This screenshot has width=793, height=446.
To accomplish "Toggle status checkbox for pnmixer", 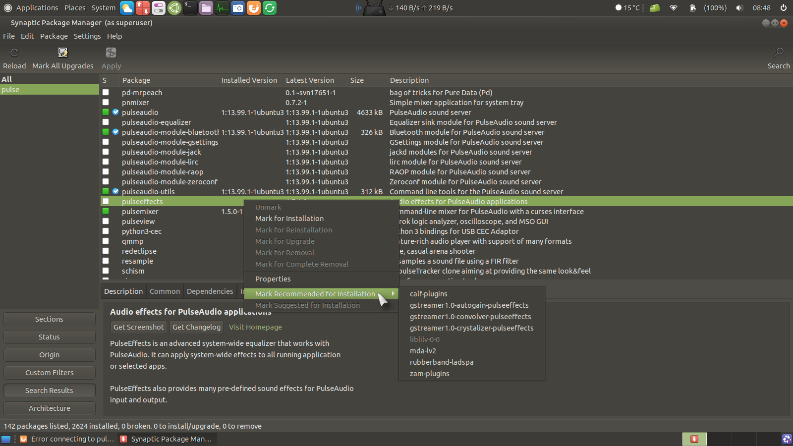I will pos(106,102).
